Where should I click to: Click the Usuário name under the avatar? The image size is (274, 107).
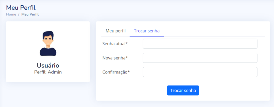[x=48, y=65]
